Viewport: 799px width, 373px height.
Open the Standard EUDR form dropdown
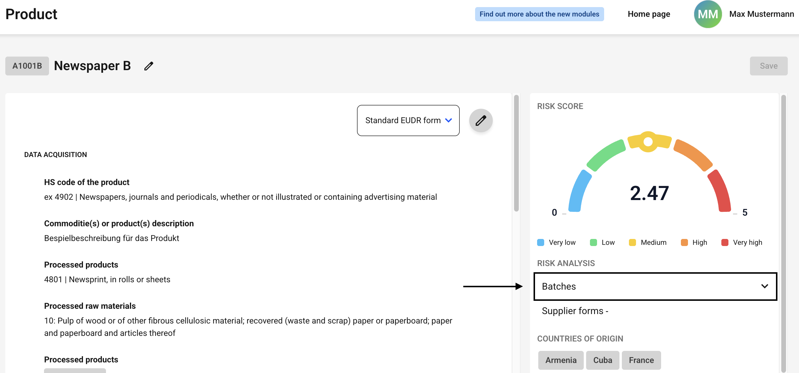click(x=408, y=121)
